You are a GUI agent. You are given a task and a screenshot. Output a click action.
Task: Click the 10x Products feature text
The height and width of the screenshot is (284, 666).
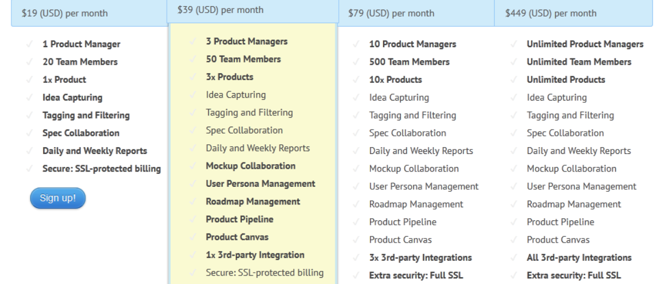pyautogui.click(x=395, y=80)
